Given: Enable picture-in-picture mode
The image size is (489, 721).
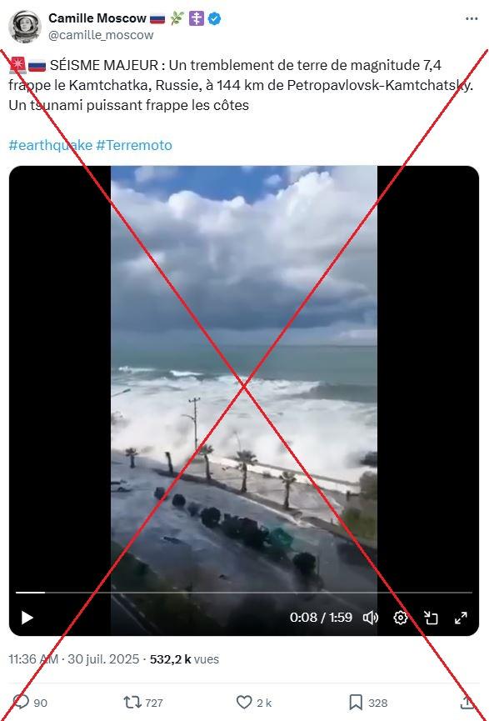Looking at the screenshot, I should pyautogui.click(x=431, y=618).
